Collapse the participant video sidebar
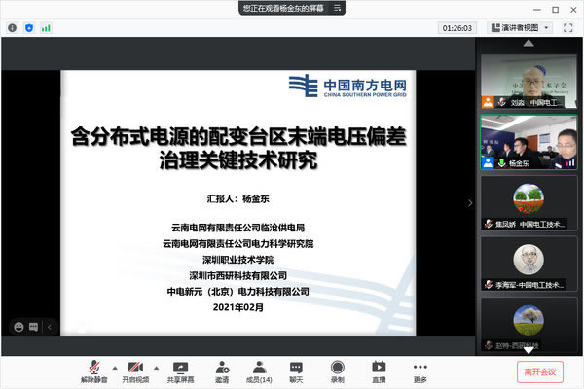The height and width of the screenshot is (389, 584). pos(472,203)
